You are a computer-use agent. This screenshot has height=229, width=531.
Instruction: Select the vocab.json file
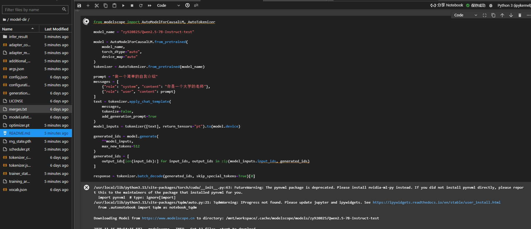36,190
